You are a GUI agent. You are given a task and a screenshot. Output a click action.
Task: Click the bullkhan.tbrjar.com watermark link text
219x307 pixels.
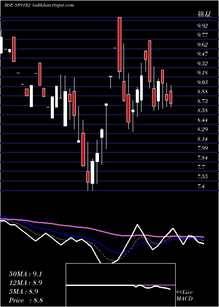tap(53, 5)
